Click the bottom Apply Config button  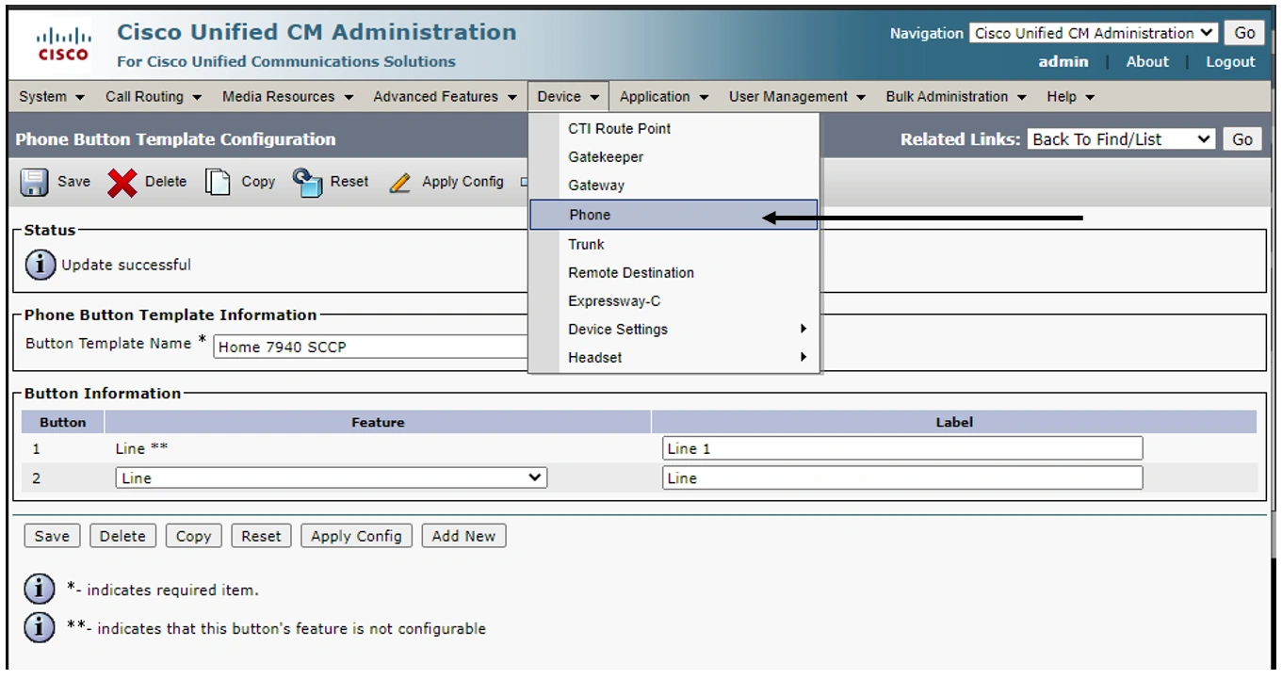(356, 536)
